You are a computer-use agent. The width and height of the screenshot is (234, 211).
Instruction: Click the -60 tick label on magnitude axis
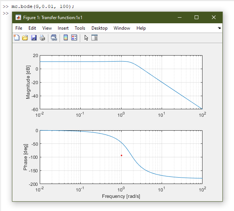(34, 110)
